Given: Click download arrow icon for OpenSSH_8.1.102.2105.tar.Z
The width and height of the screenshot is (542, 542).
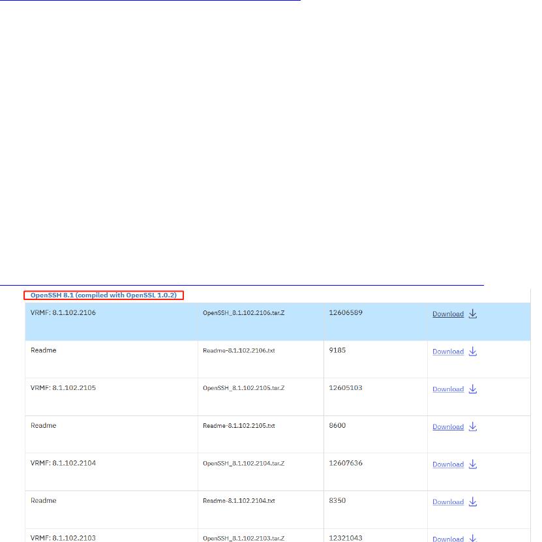Looking at the screenshot, I should click(x=472, y=389).
